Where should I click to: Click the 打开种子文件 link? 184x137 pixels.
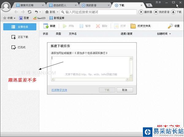[x=59, y=90]
